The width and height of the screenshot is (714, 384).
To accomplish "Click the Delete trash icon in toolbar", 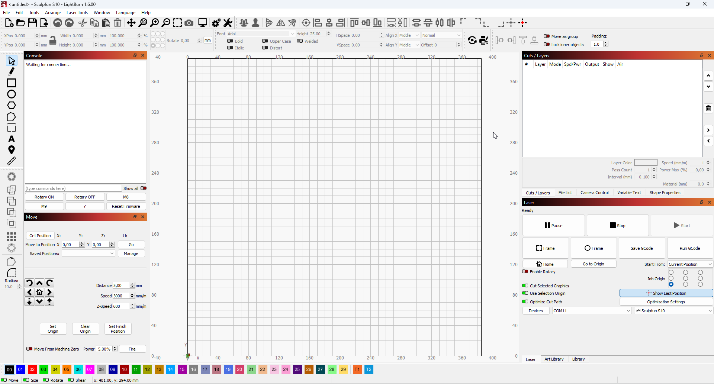I will [118, 23].
